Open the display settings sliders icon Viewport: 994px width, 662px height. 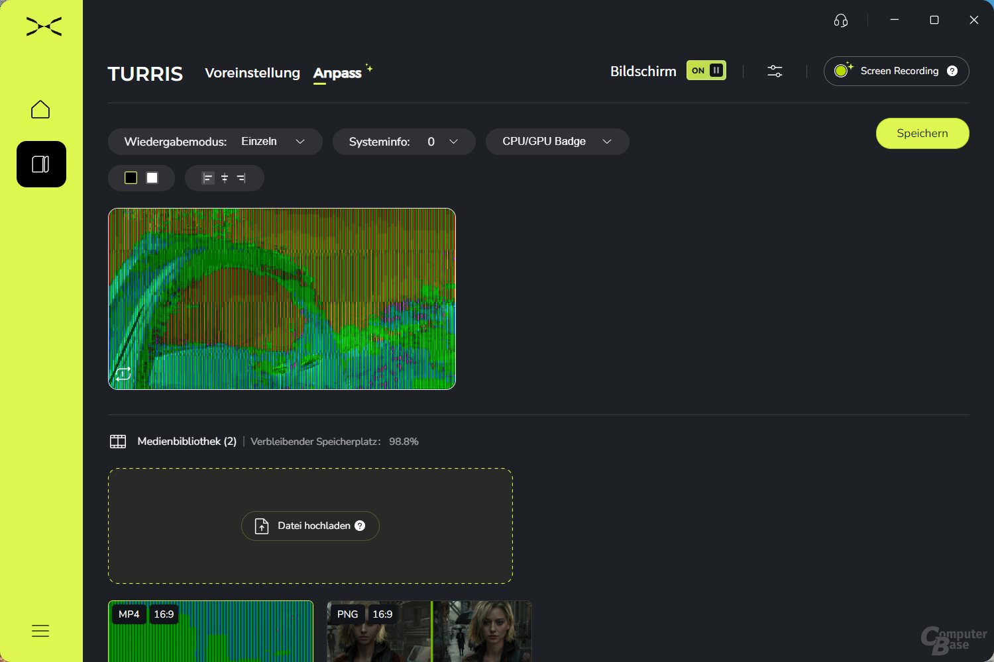coord(775,71)
